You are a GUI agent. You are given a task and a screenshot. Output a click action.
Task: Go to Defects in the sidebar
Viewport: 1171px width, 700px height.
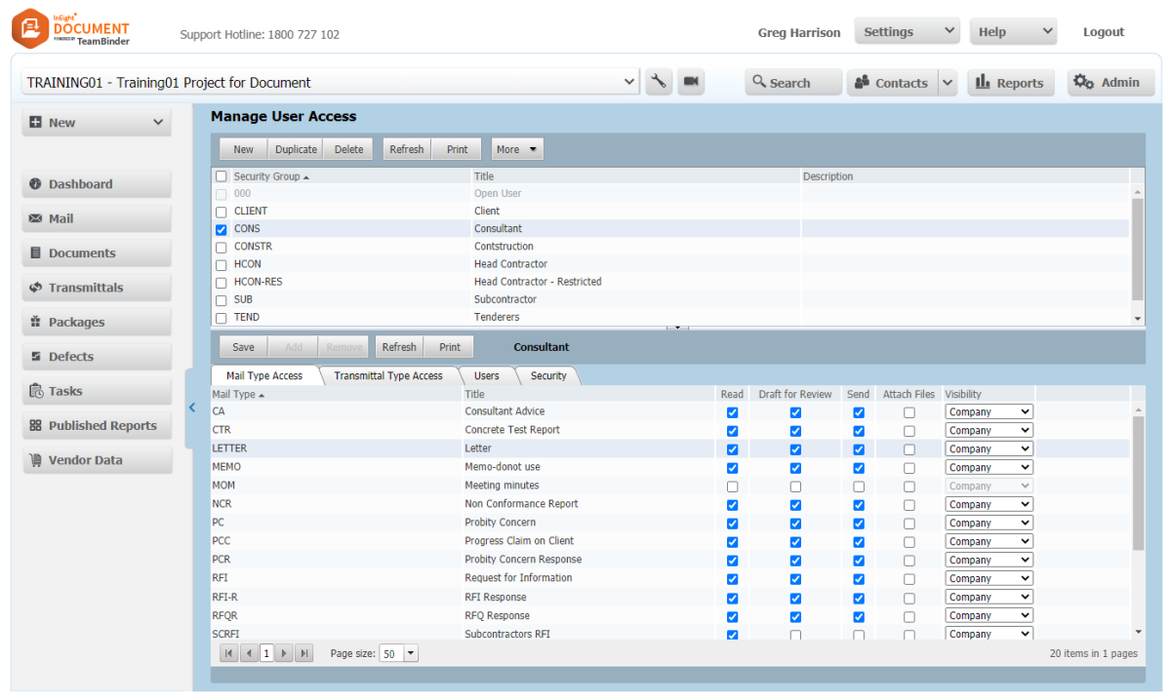coord(96,357)
